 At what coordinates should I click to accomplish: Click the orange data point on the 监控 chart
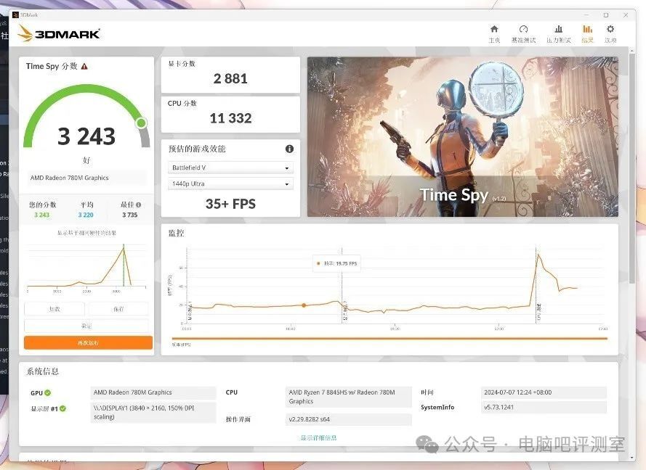pos(304,305)
